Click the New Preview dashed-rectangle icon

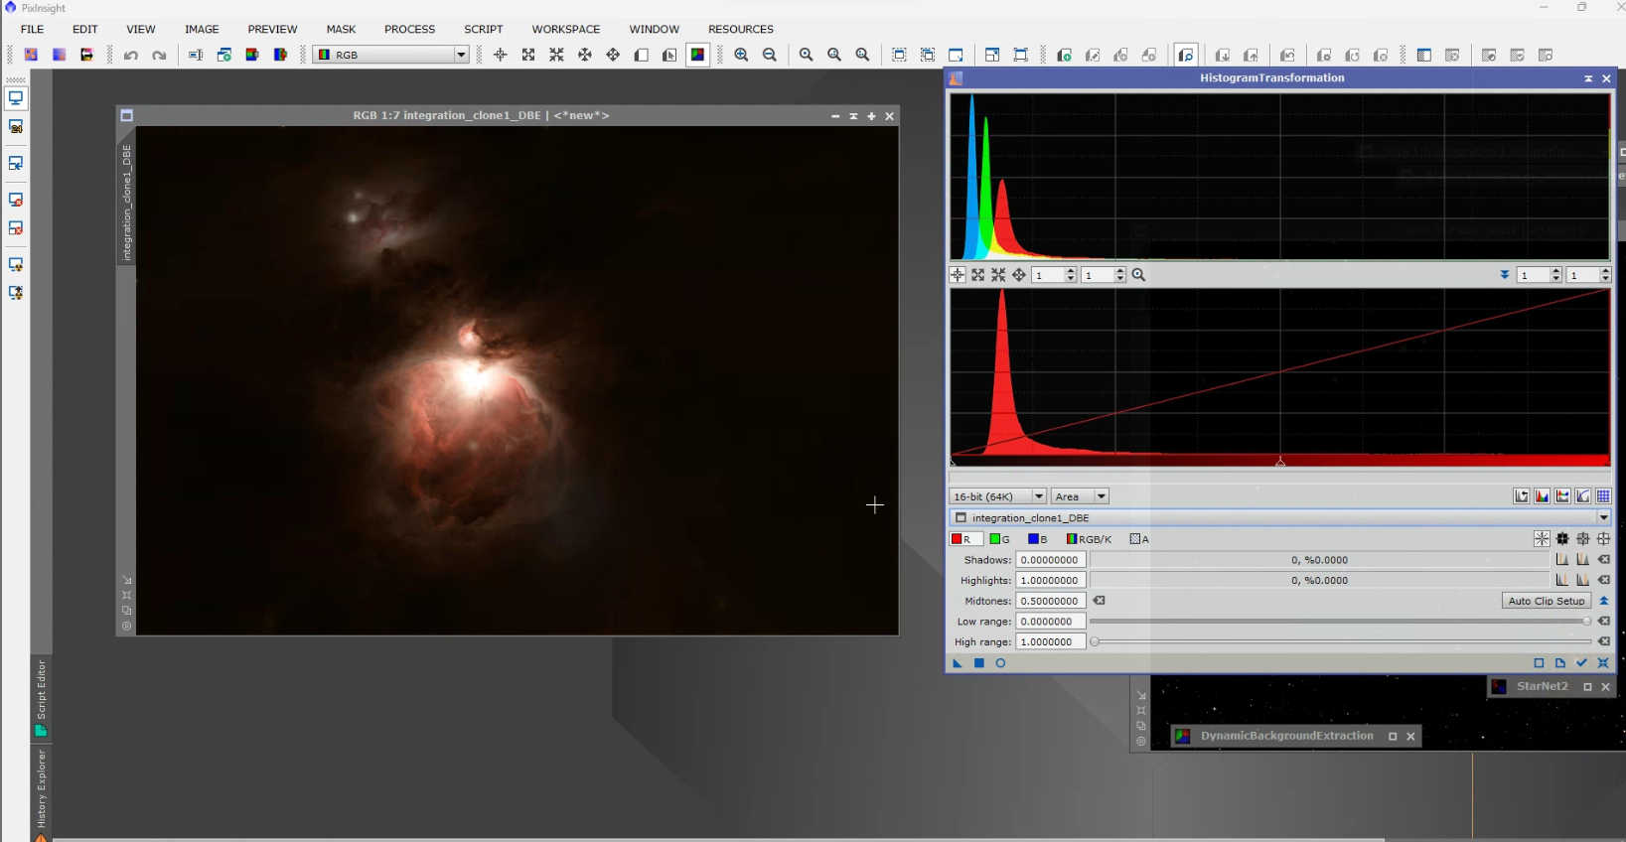point(899,55)
